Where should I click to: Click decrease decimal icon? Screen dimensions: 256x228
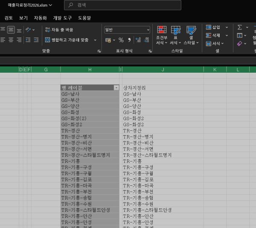146,40
